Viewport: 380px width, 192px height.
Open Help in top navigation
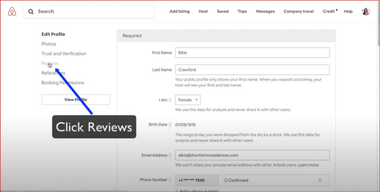[348, 11]
